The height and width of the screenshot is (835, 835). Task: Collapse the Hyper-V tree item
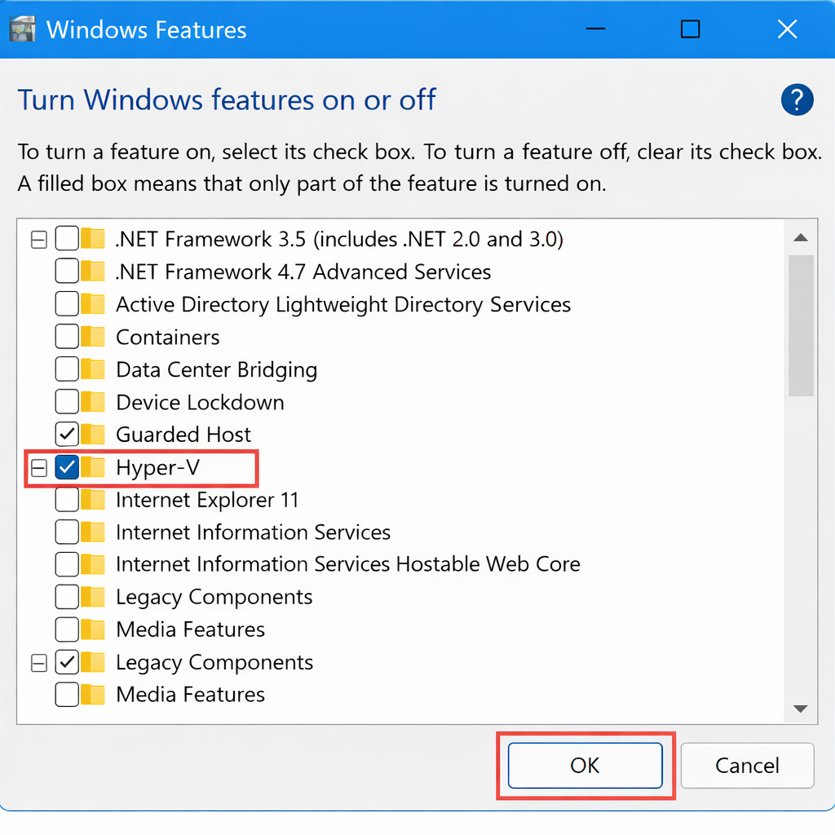(38, 466)
